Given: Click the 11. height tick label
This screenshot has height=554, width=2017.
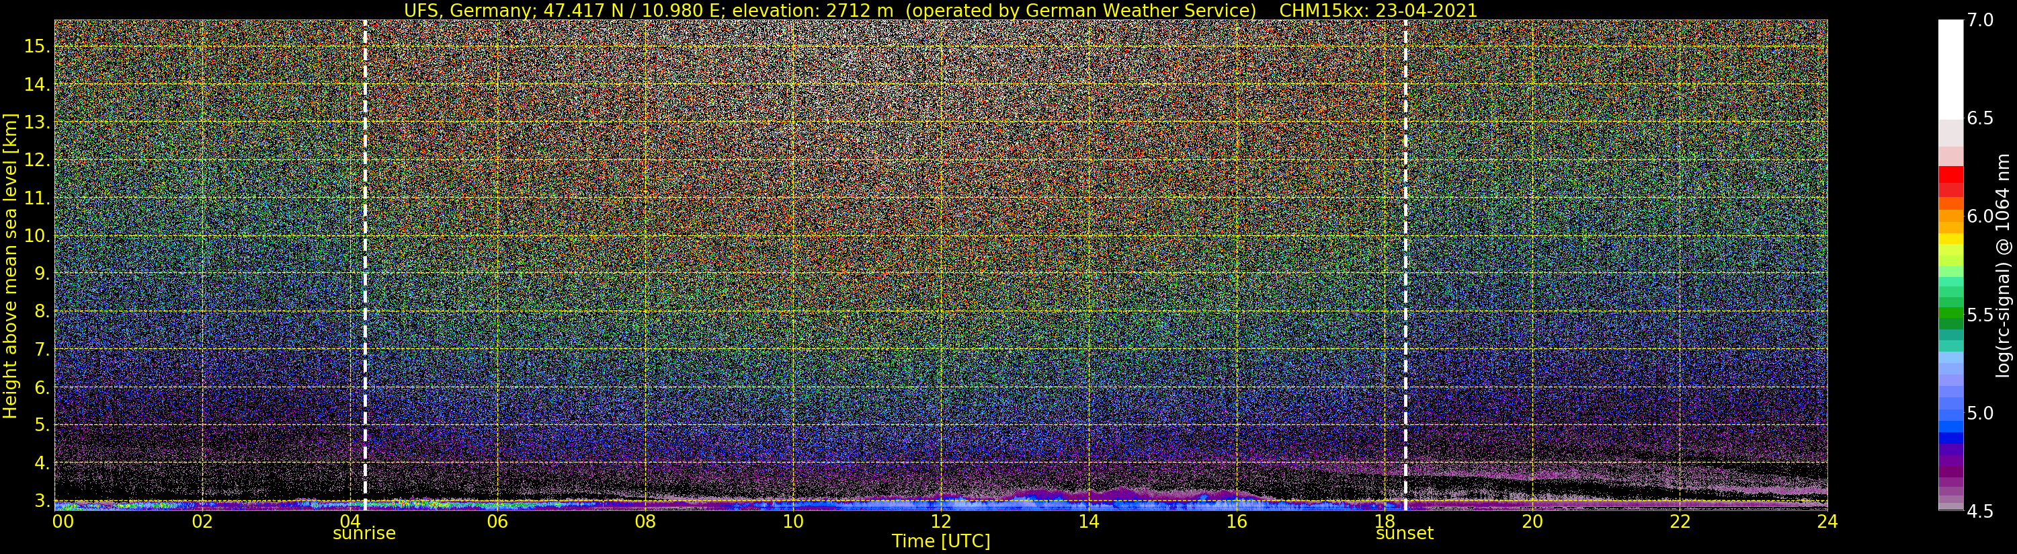Looking at the screenshot, I should 37,198.
